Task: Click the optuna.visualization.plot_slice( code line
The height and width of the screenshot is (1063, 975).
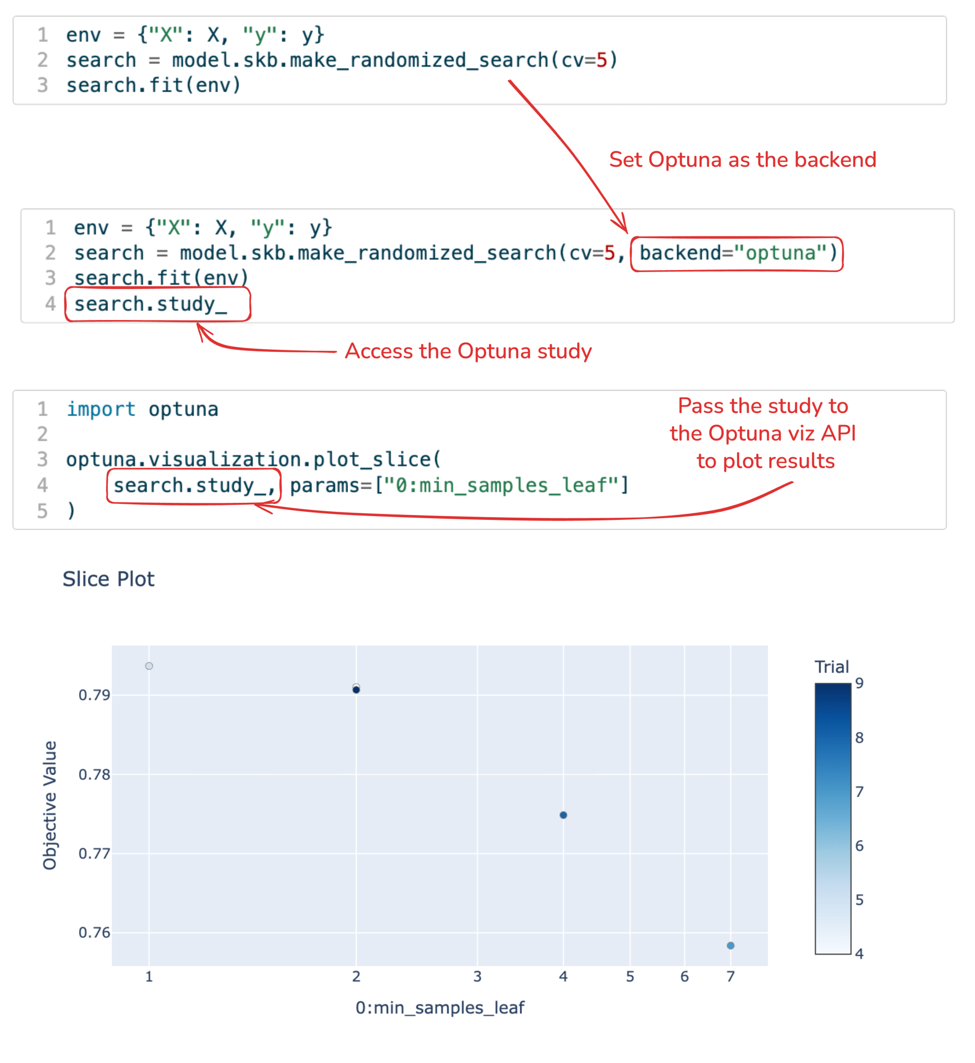Action: coord(253,460)
